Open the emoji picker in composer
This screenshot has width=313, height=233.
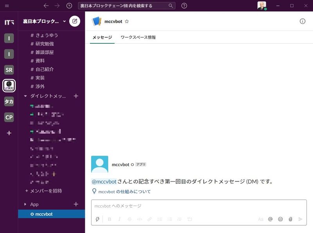tap(280, 219)
